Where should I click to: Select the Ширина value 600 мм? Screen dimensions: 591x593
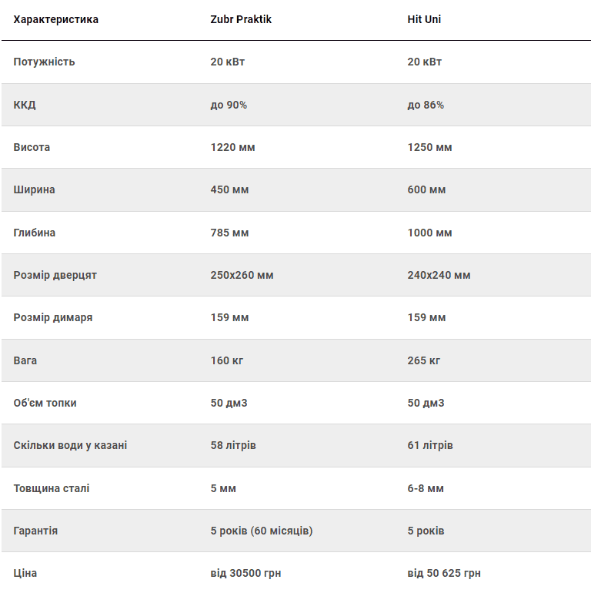426,189
